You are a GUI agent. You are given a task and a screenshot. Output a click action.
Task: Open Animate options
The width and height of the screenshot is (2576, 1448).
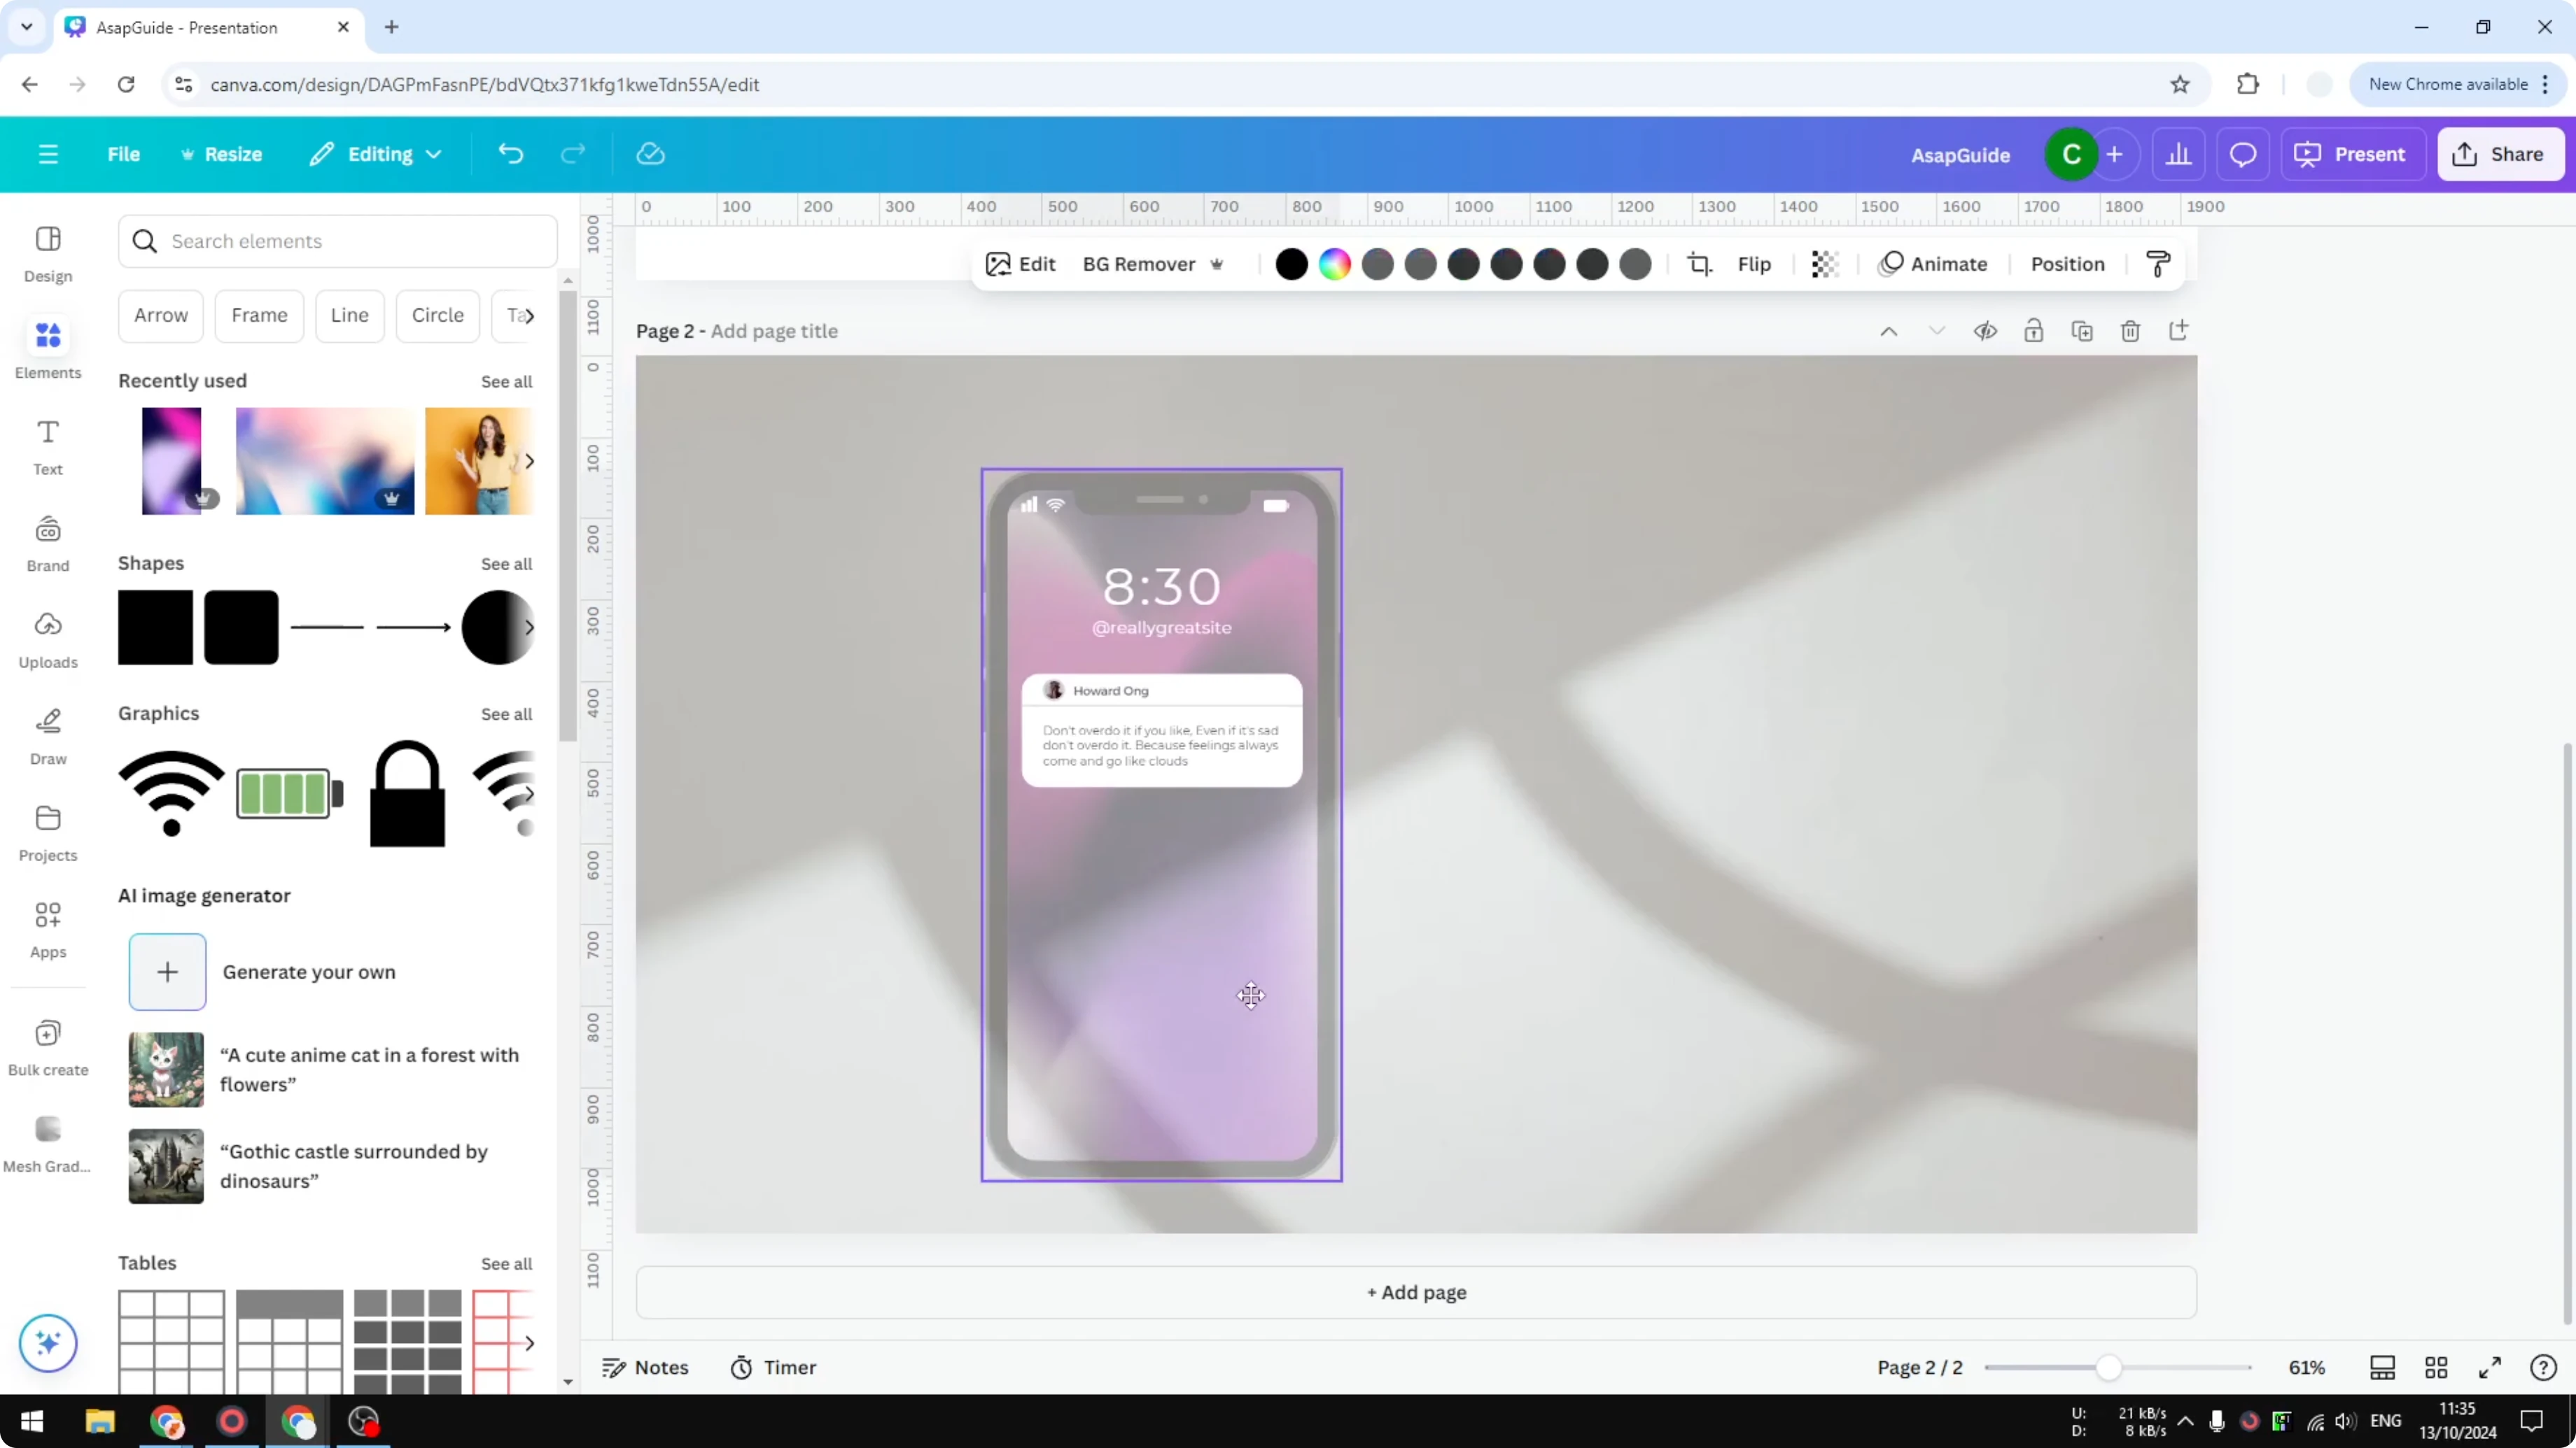coord(1933,264)
